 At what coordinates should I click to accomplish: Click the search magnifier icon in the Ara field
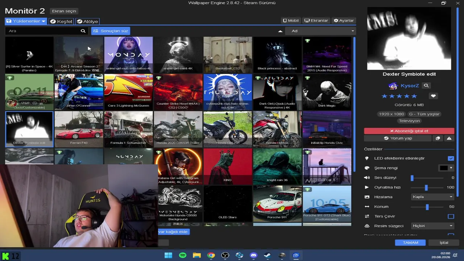[83, 31]
